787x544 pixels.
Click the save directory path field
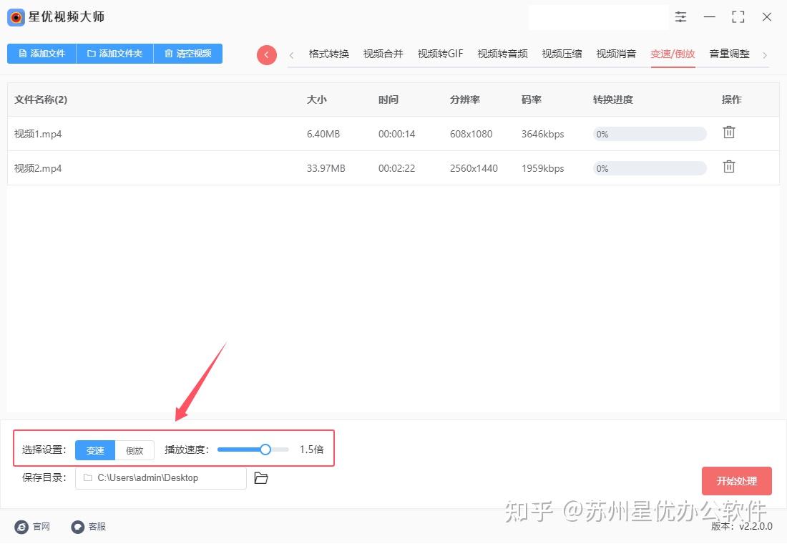160,477
